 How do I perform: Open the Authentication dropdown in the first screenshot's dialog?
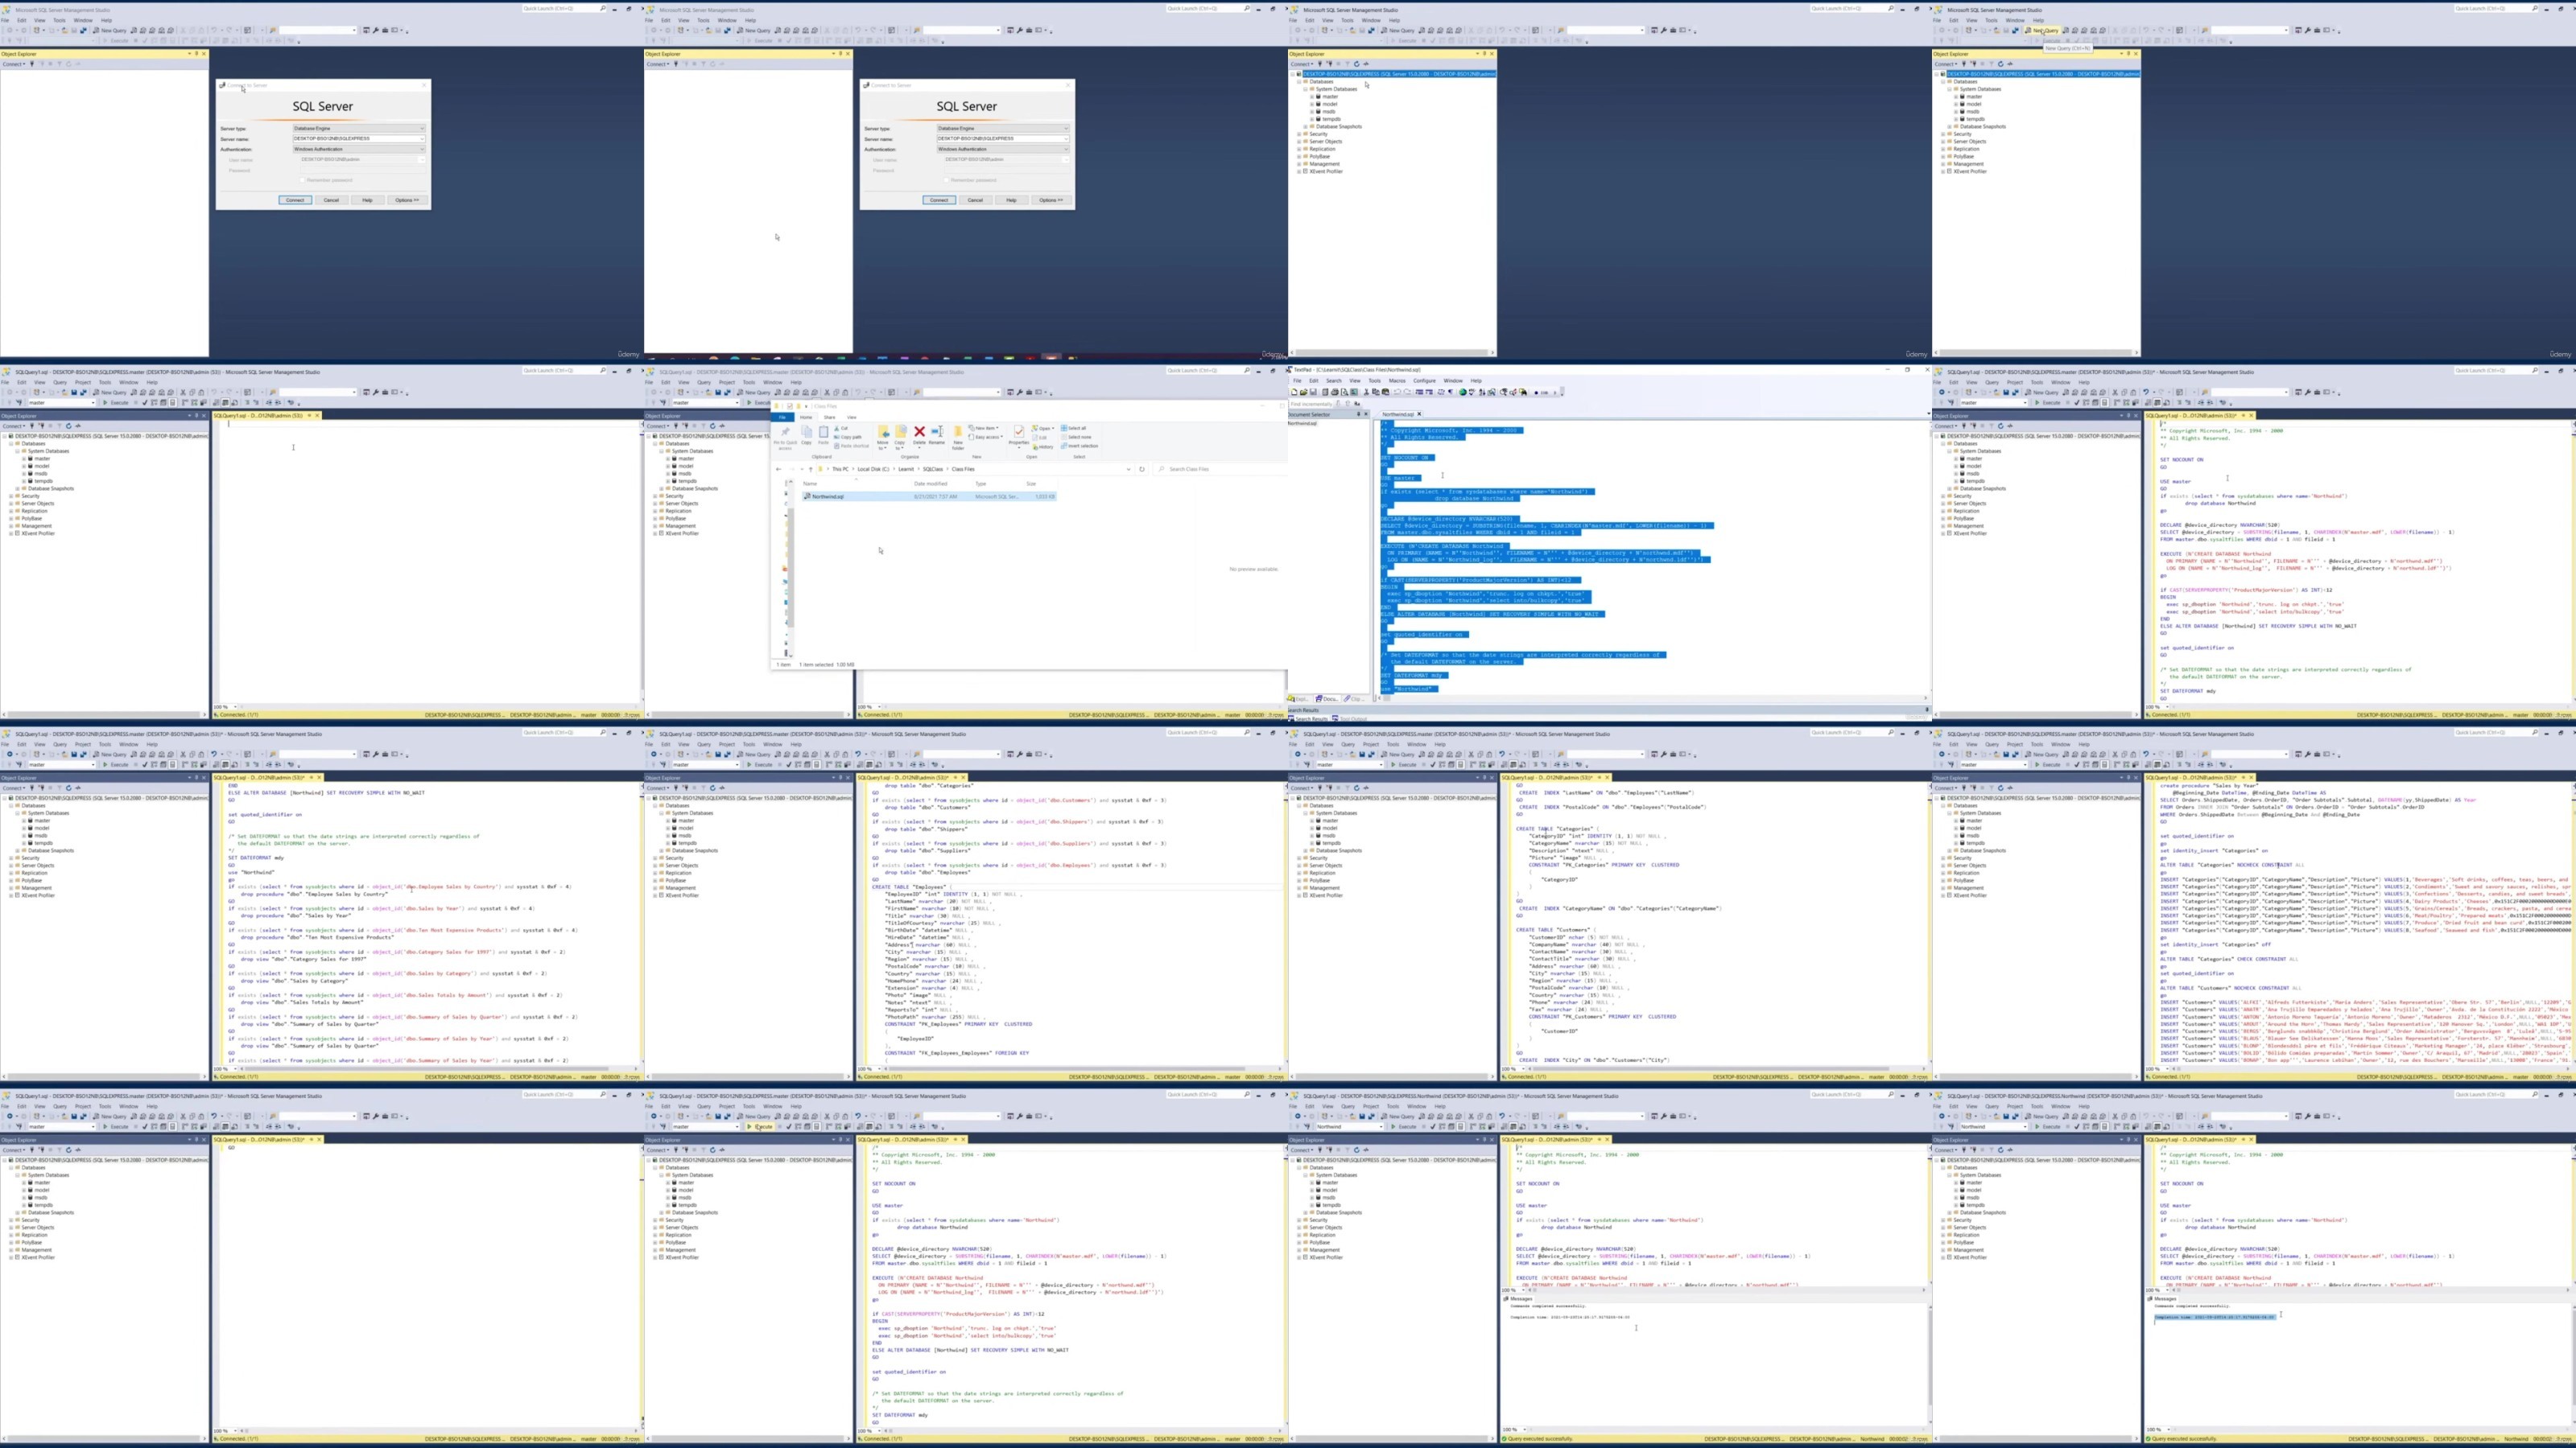coord(359,149)
